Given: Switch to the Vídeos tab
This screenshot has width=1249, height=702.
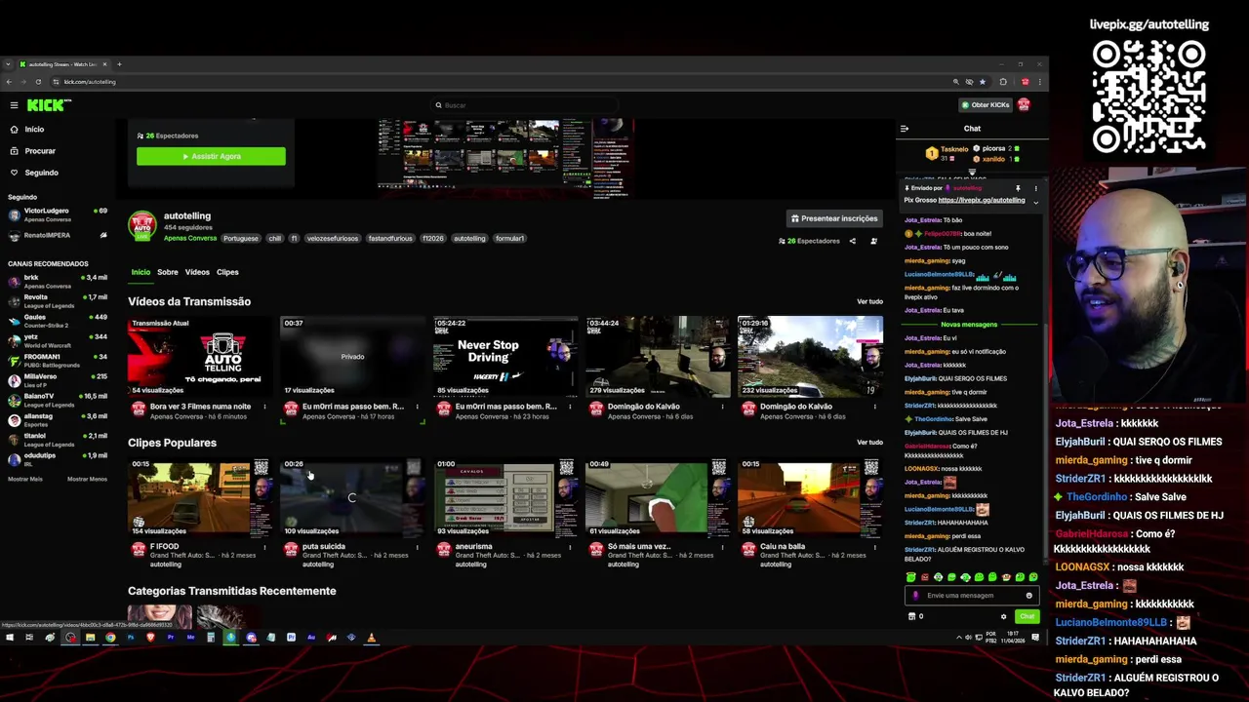Looking at the screenshot, I should click(197, 272).
